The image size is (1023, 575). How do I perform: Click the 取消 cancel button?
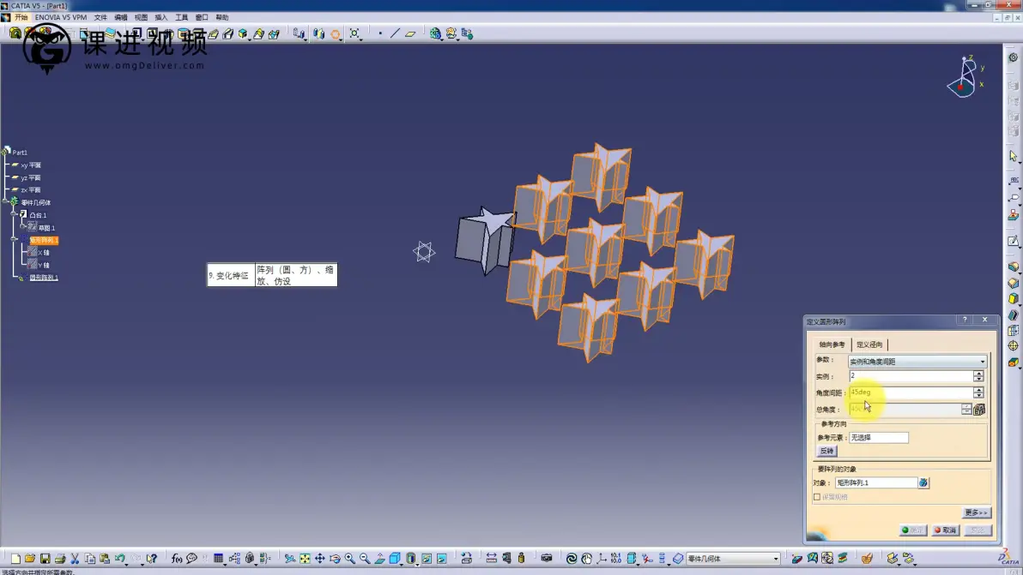point(946,530)
